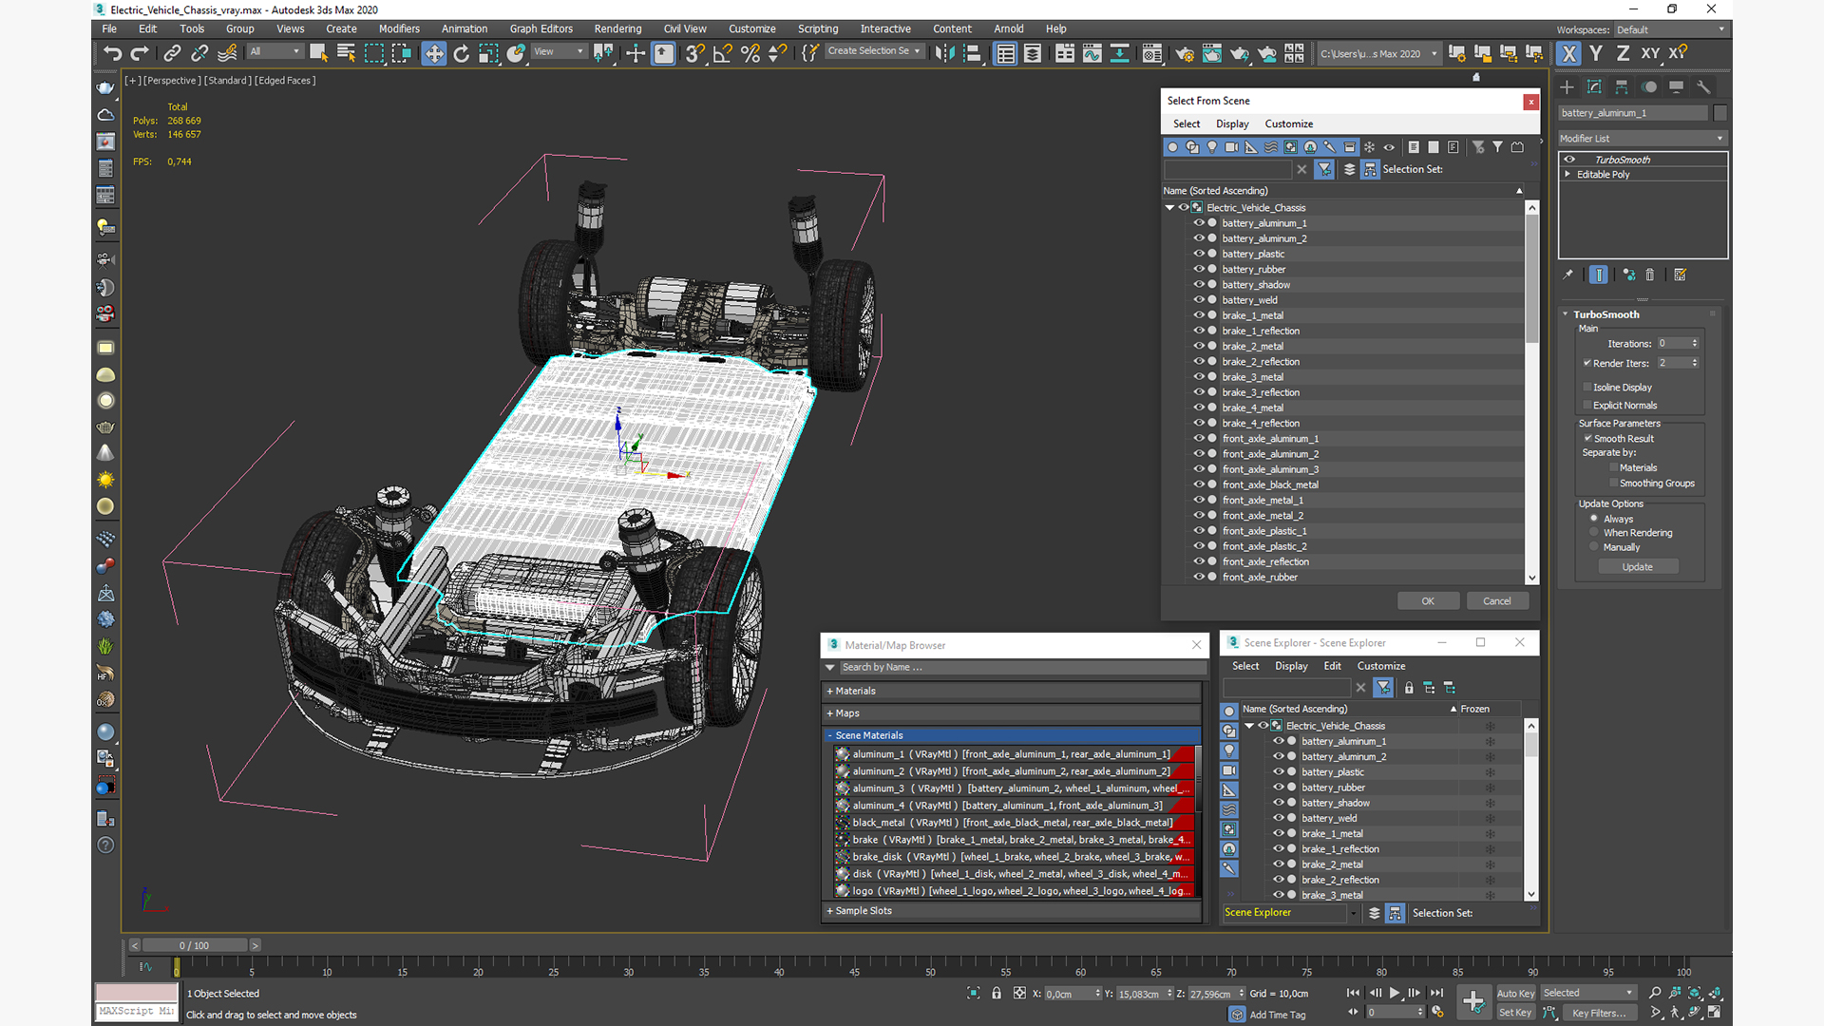This screenshot has width=1824, height=1026.
Task: Expand the Sample Slots group
Action: pos(1013,910)
